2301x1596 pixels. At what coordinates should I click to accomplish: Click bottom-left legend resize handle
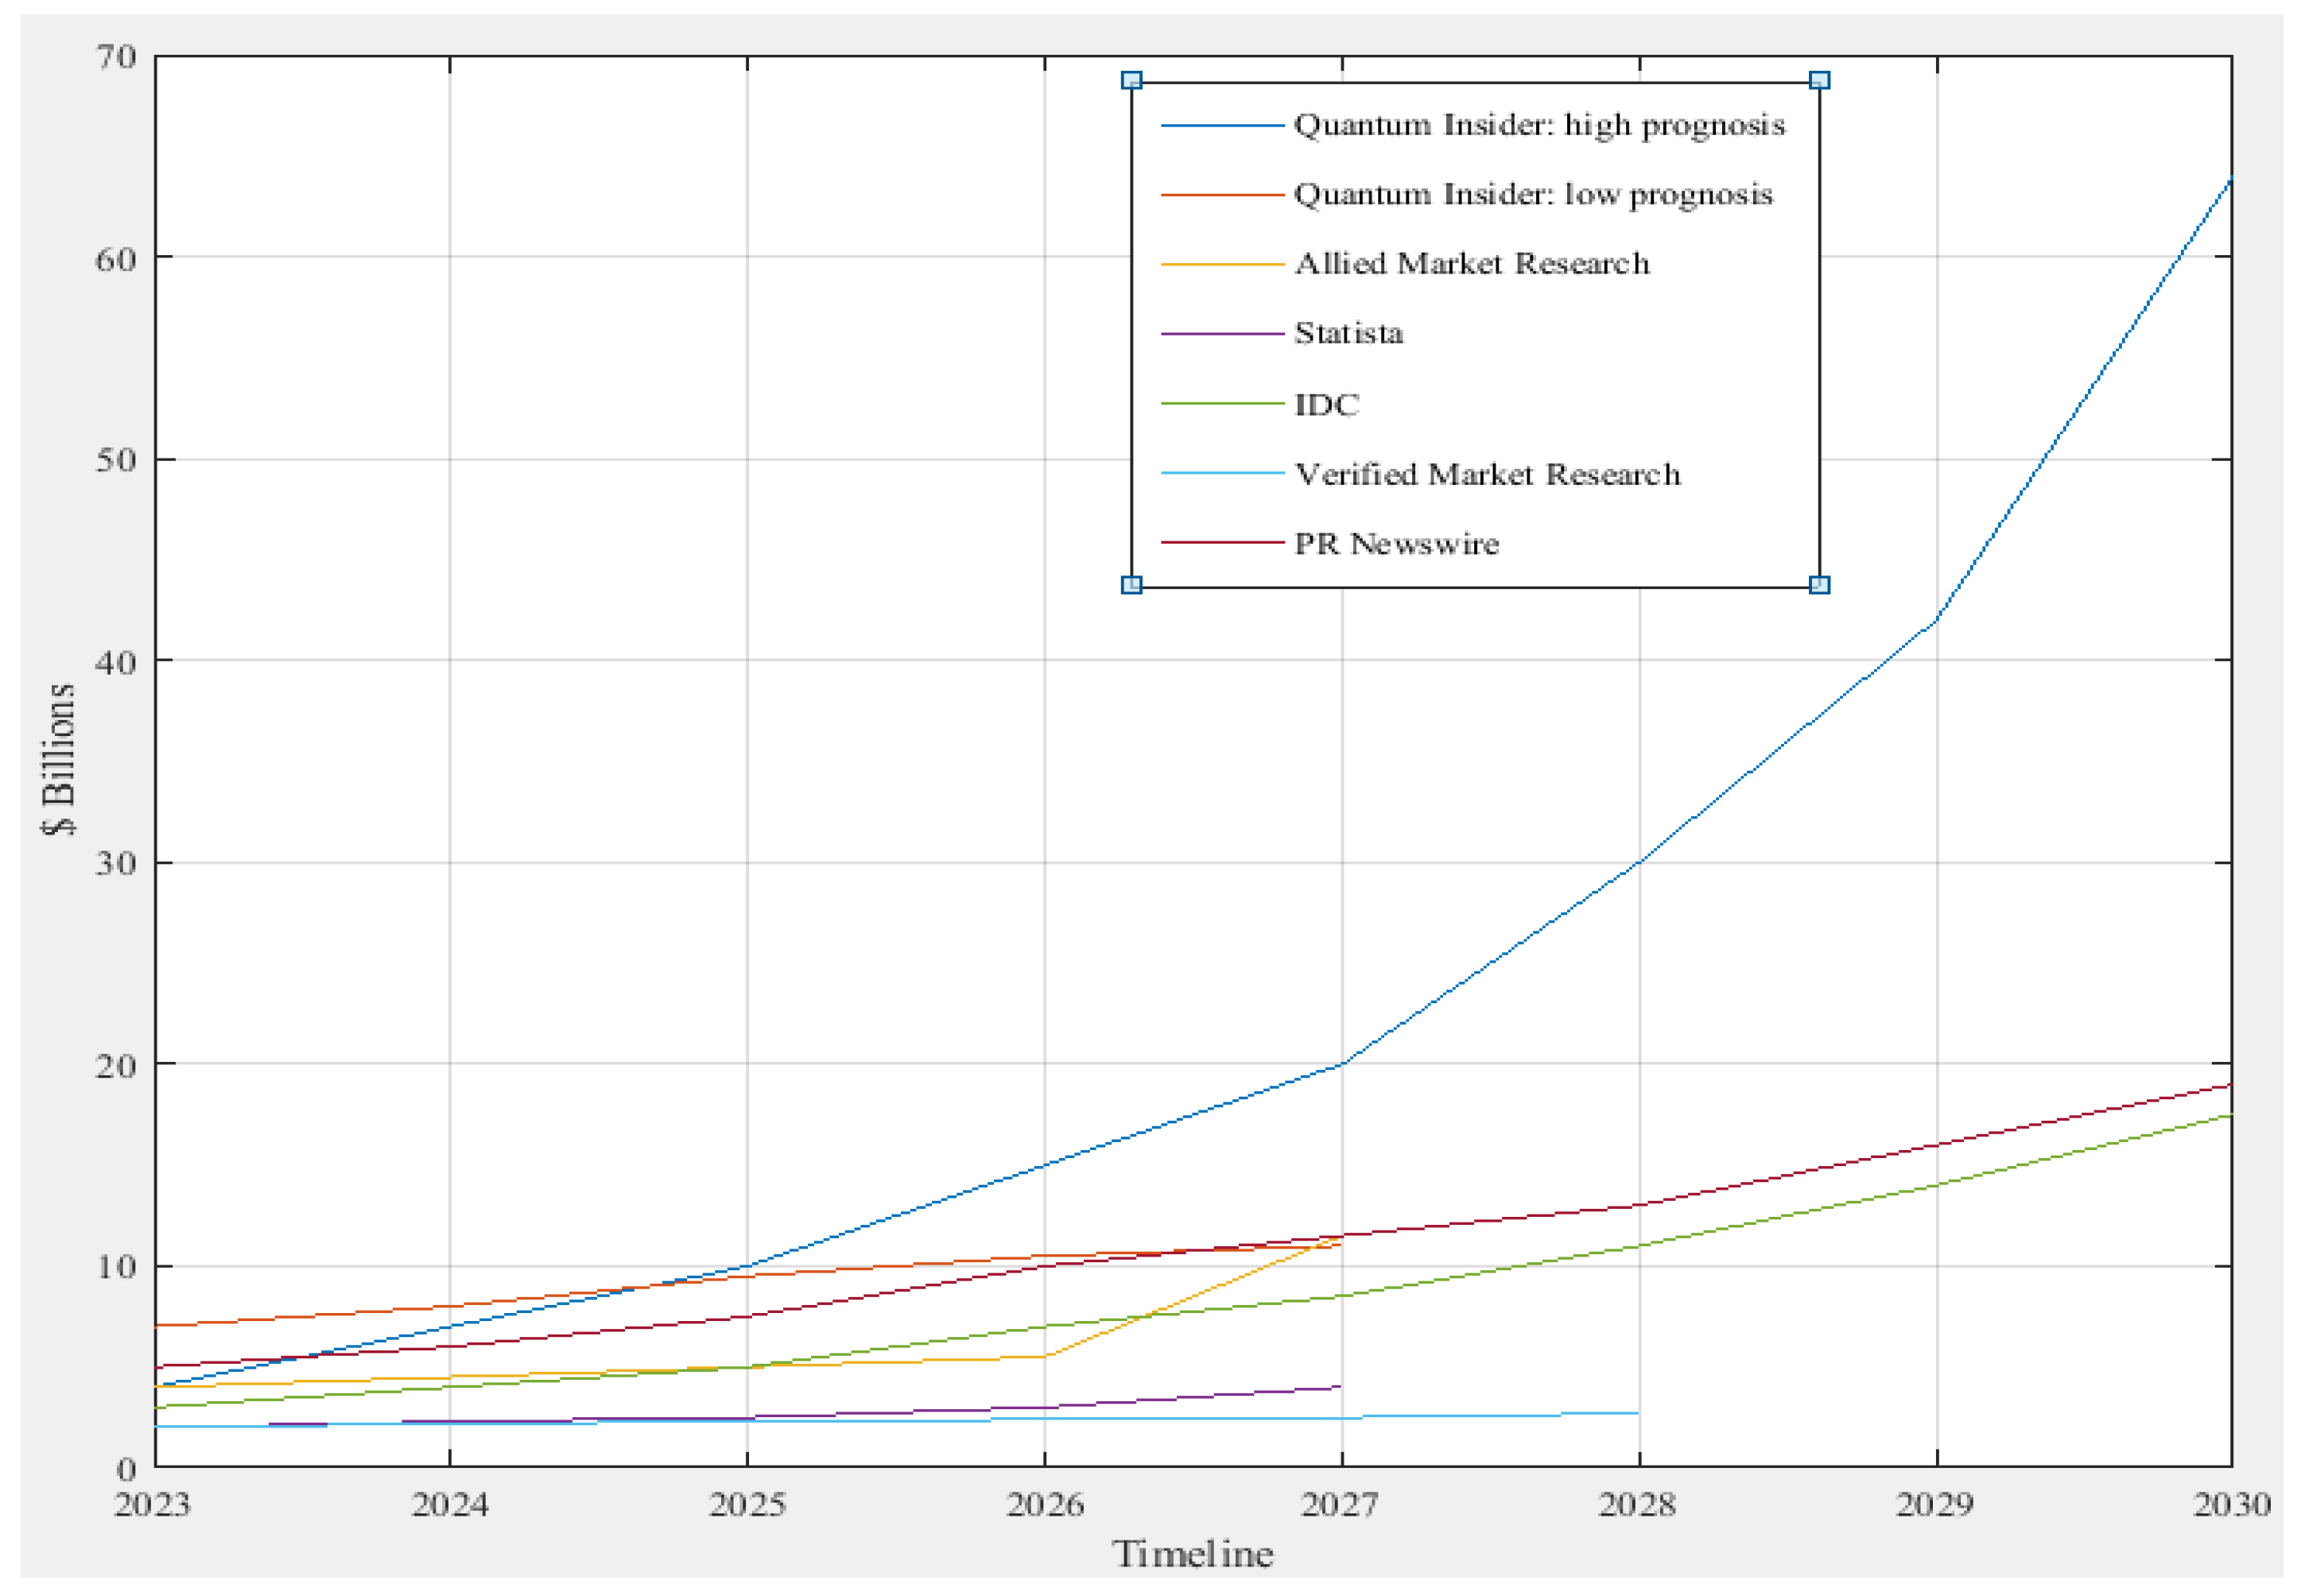point(1131,585)
